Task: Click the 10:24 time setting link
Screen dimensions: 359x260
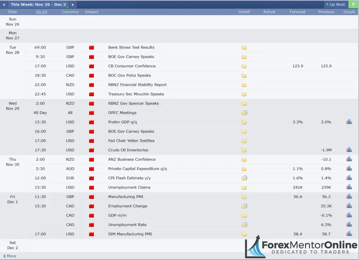Action: point(41,12)
